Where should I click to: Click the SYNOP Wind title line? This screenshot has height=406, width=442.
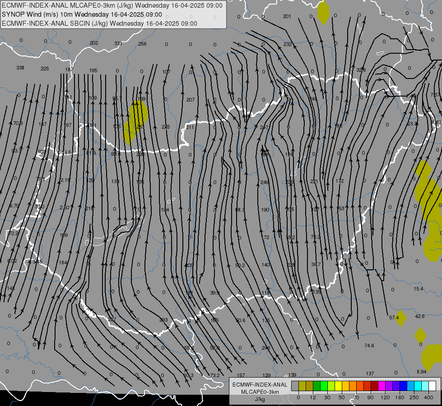(x=82, y=14)
